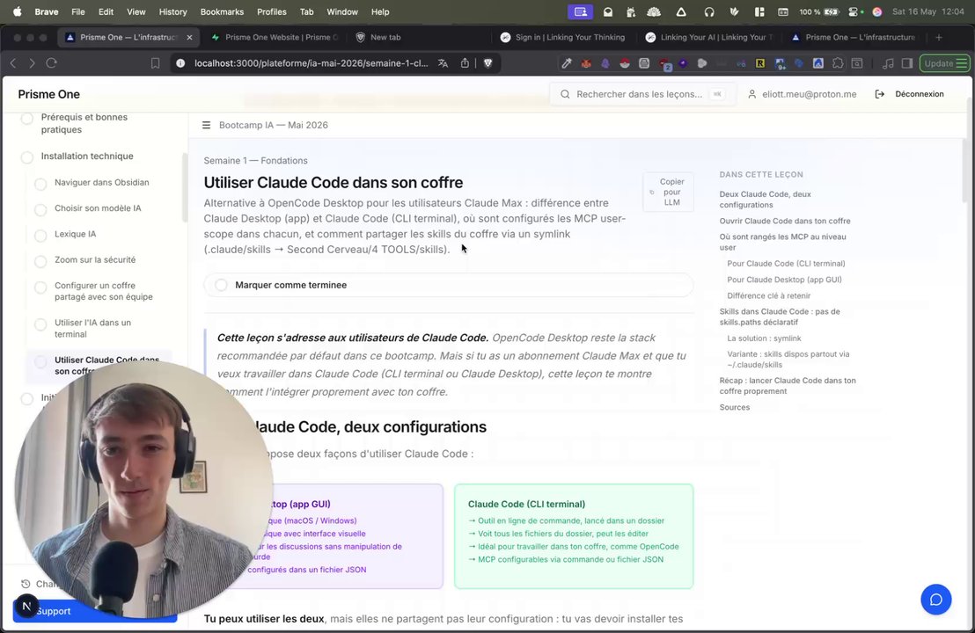Click the translate page icon

(x=443, y=63)
